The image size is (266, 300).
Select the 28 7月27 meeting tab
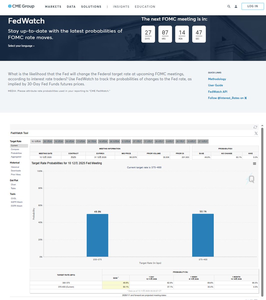[x=180, y=141]
